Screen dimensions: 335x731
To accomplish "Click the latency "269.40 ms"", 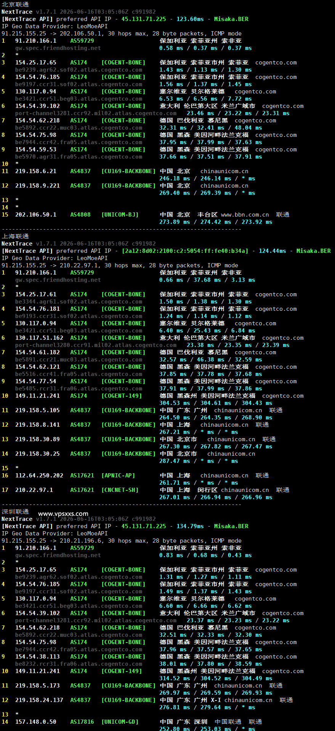I will [x=175, y=193].
